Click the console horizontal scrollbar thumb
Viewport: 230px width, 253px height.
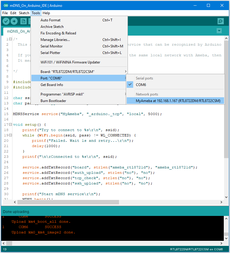[x=9, y=243]
